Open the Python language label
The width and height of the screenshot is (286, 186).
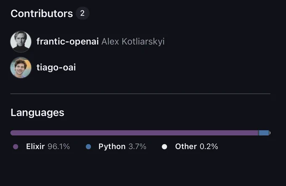[x=112, y=147]
